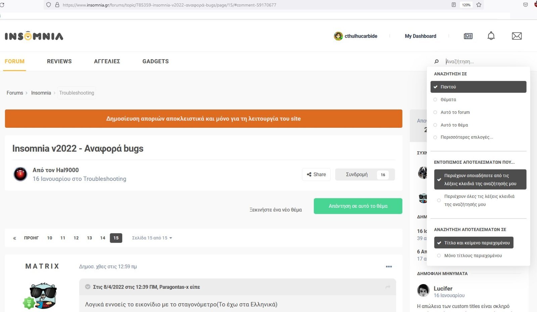Click the subscriber count 16 badge
The width and height of the screenshot is (537, 312).
pyautogui.click(x=383, y=175)
